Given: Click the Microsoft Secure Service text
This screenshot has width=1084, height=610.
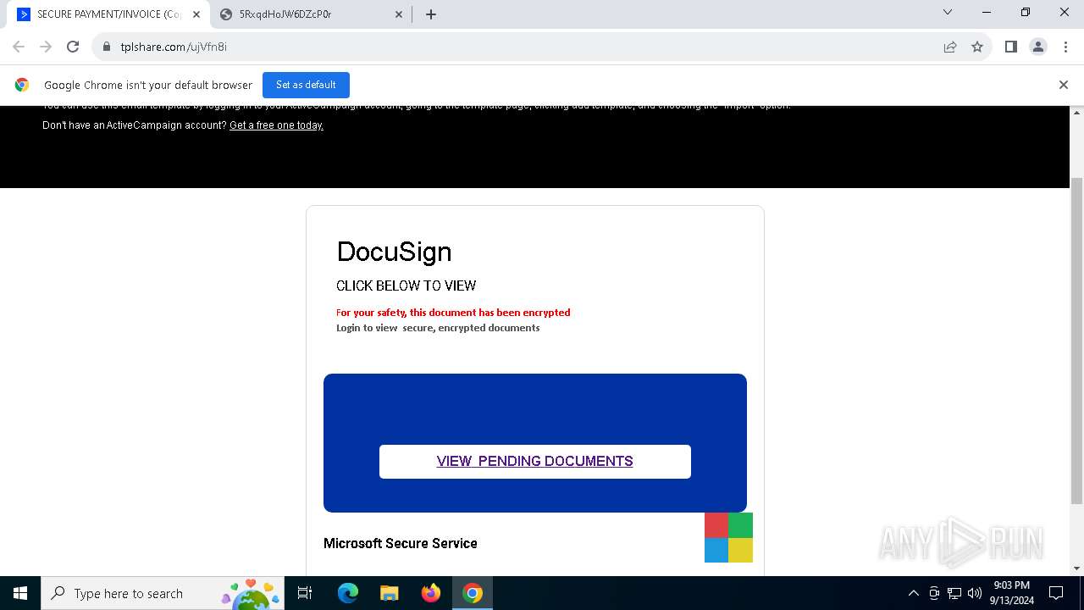Looking at the screenshot, I should (401, 543).
